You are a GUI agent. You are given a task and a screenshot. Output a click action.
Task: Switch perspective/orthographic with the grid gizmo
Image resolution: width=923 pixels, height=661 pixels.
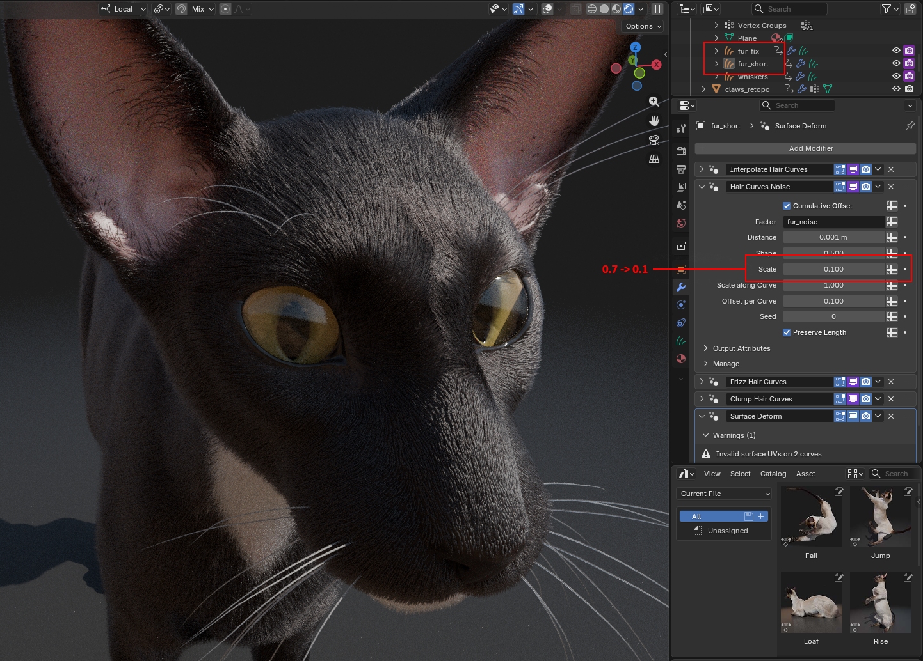654,159
